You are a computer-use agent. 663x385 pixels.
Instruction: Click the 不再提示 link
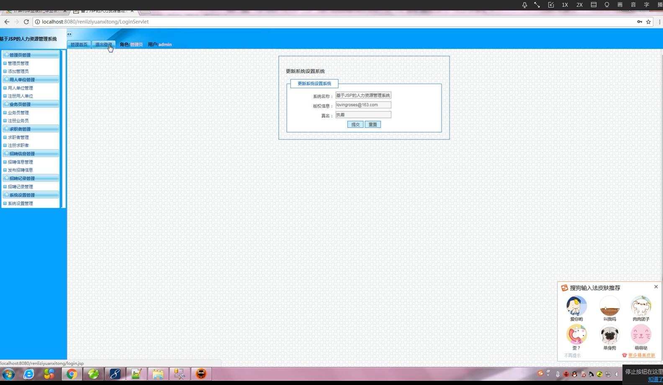[572, 356]
